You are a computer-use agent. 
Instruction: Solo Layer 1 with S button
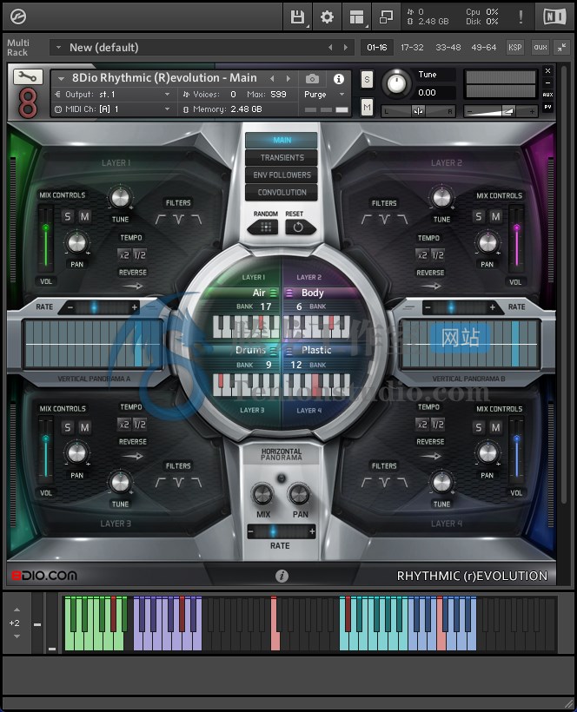(68, 216)
